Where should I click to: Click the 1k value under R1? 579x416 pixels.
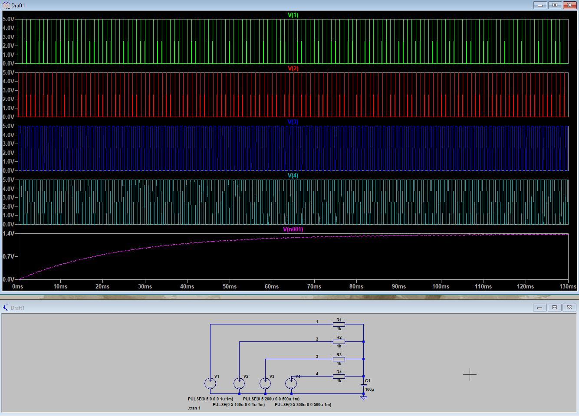[x=339, y=329]
